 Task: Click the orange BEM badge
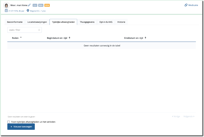tap(47, 5)
